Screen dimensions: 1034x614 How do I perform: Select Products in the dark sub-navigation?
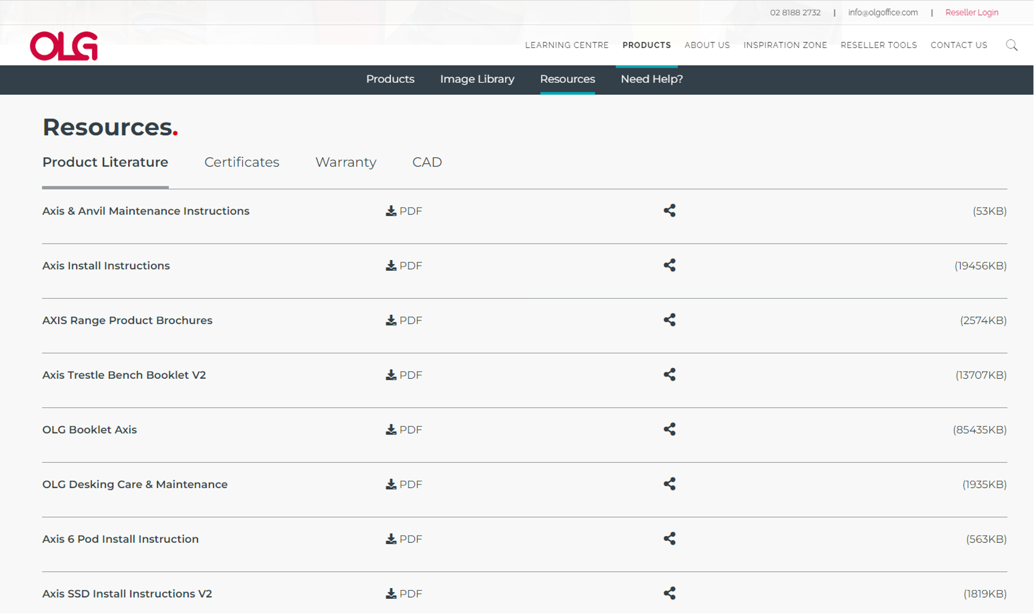pyautogui.click(x=390, y=80)
